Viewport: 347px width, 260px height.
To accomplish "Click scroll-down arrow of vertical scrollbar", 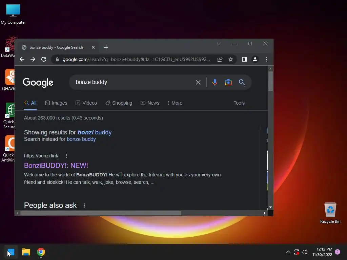I will 270,208.
